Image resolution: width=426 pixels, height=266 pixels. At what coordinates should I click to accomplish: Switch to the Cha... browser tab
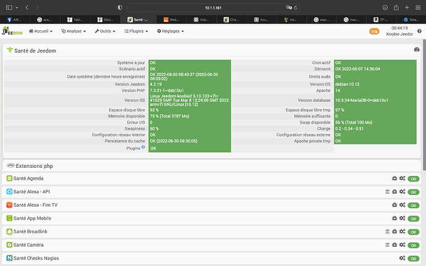pos(231,20)
